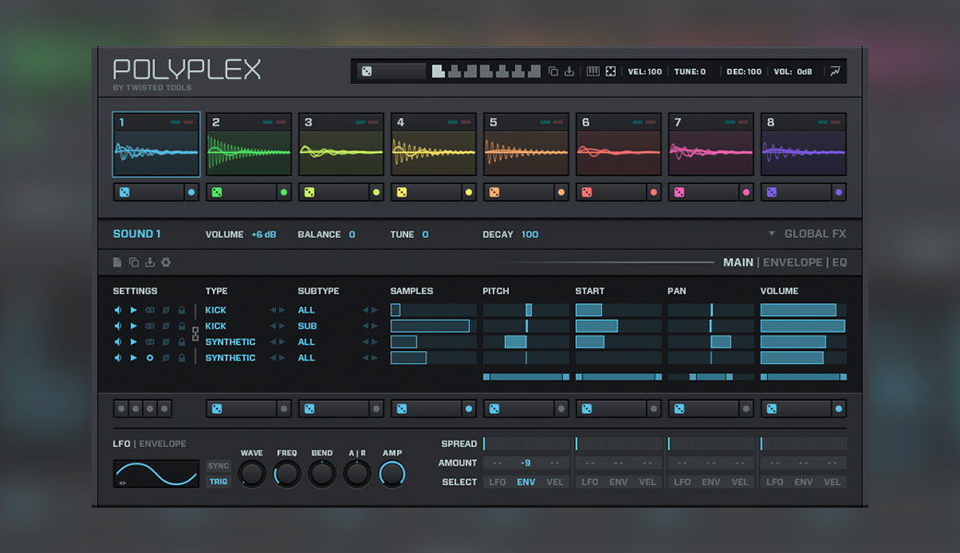The height and width of the screenshot is (553, 960).
Task: Click the copy icon under SOUND 1
Action: click(134, 262)
